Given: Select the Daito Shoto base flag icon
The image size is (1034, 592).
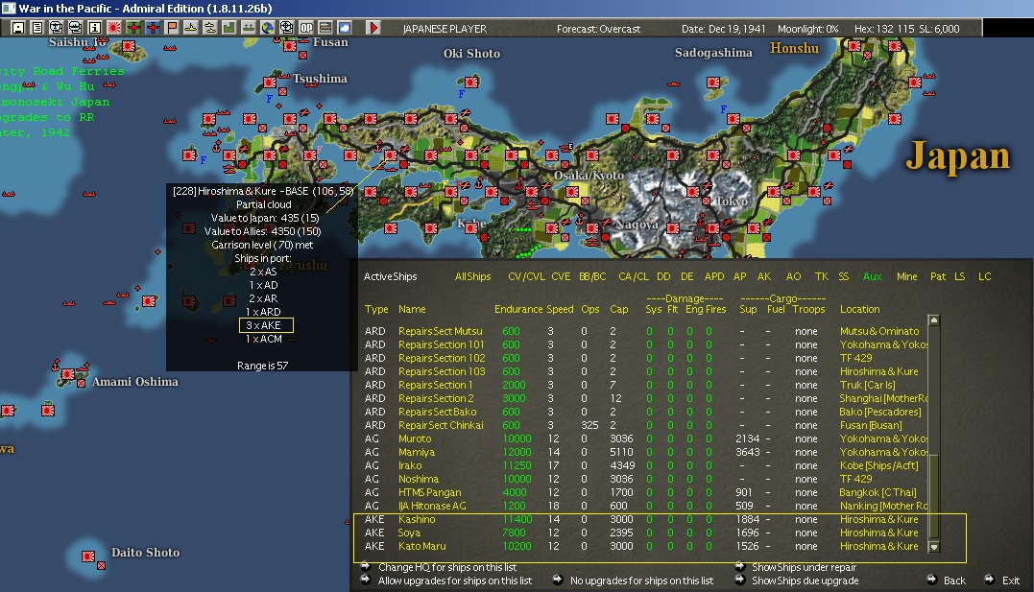Looking at the screenshot, I should click(88, 556).
